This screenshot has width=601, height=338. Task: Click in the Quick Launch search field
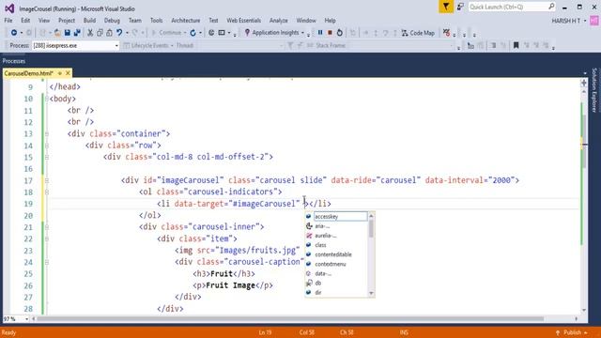click(508, 7)
